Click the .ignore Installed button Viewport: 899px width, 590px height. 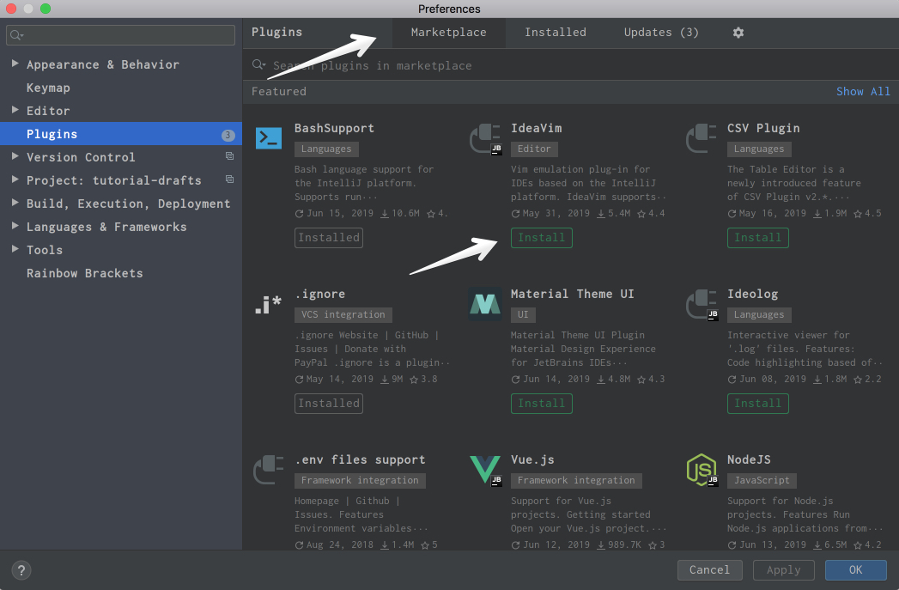point(329,403)
